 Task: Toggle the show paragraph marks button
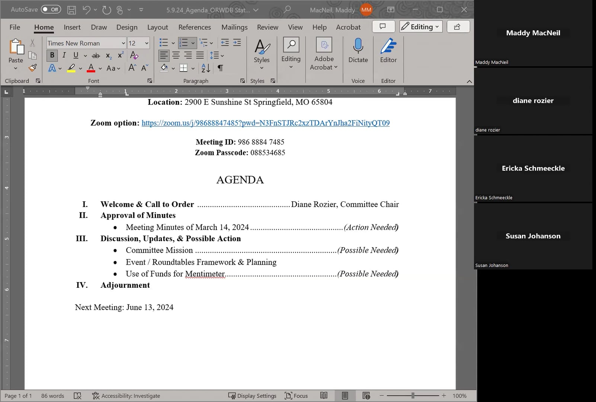click(220, 68)
